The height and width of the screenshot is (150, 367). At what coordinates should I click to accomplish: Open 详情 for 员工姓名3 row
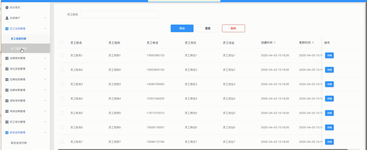point(329,84)
